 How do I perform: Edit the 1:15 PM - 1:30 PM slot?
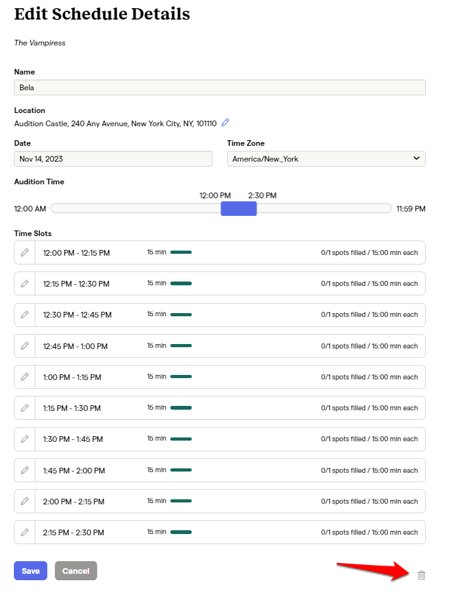pos(25,408)
